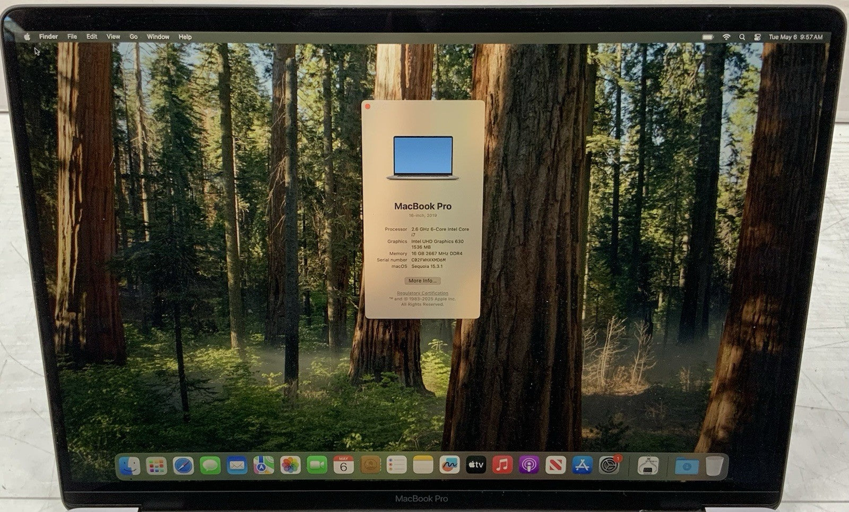Viewport: 849px width, 512px height.
Task: Open the News app in Dock
Action: point(556,465)
